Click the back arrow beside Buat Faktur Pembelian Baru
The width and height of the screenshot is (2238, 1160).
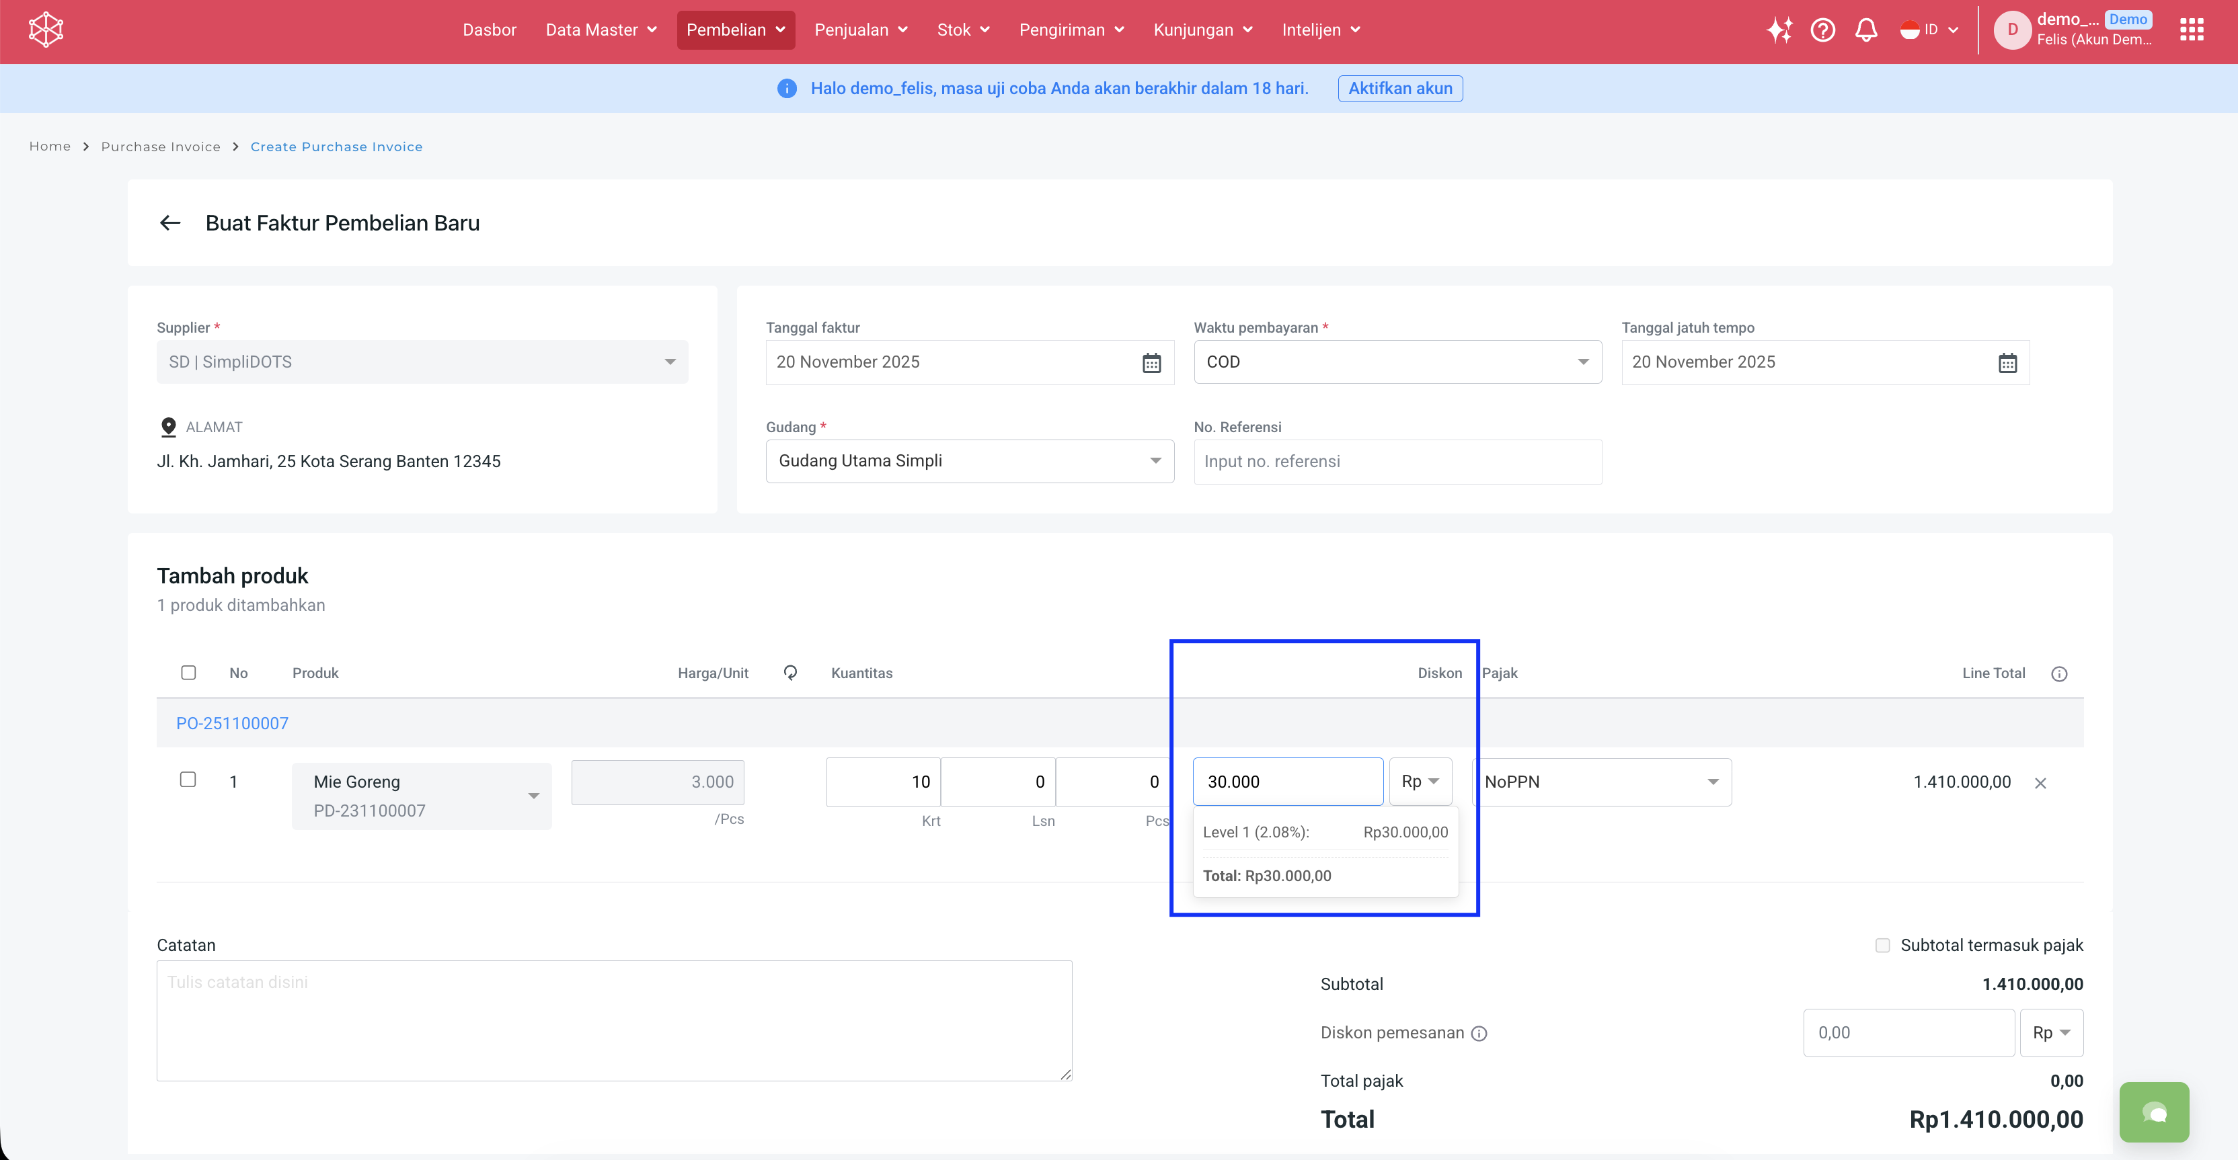point(170,223)
